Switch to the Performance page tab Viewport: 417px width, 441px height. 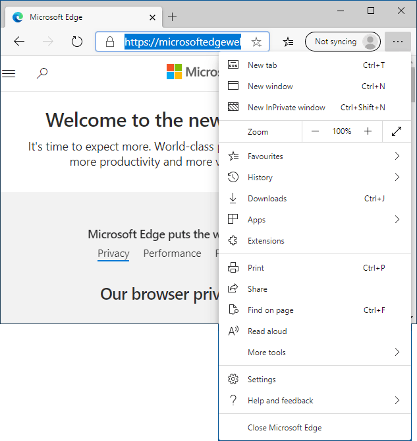[x=172, y=254]
